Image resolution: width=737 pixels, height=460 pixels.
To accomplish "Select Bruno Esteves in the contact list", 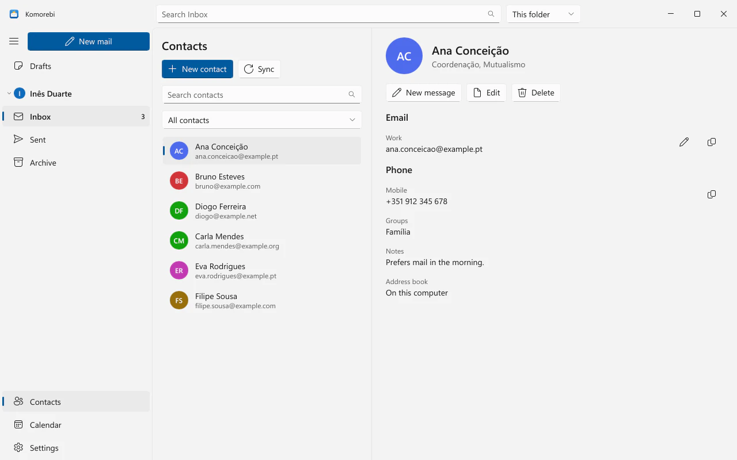I will [x=262, y=181].
